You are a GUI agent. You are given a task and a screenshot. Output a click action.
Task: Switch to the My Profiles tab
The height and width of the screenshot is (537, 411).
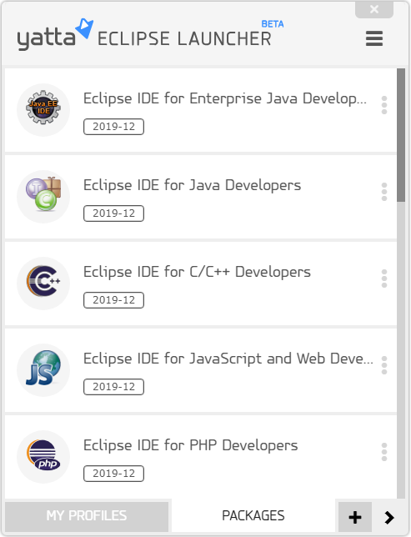coord(87,516)
